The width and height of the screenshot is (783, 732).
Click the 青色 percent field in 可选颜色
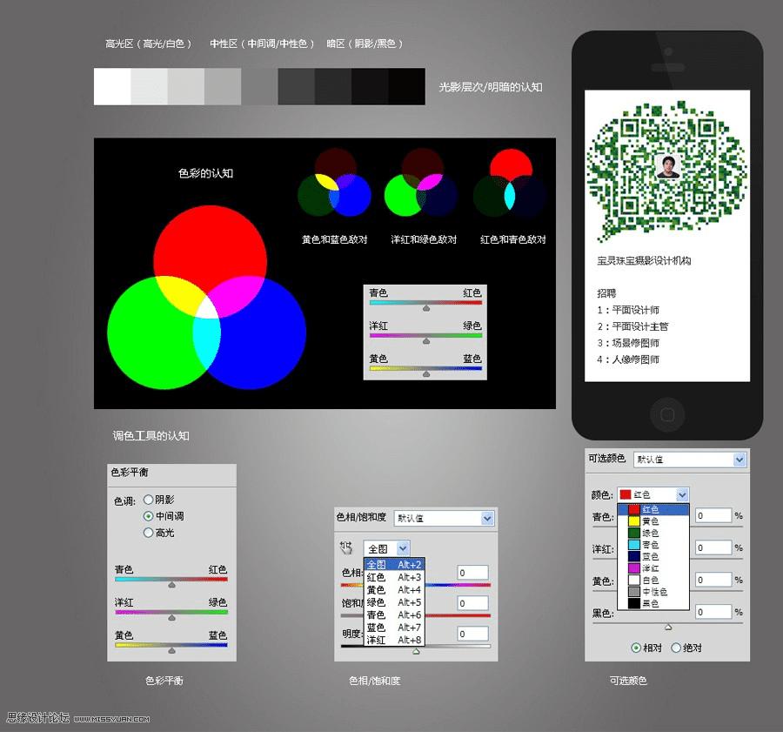[713, 515]
